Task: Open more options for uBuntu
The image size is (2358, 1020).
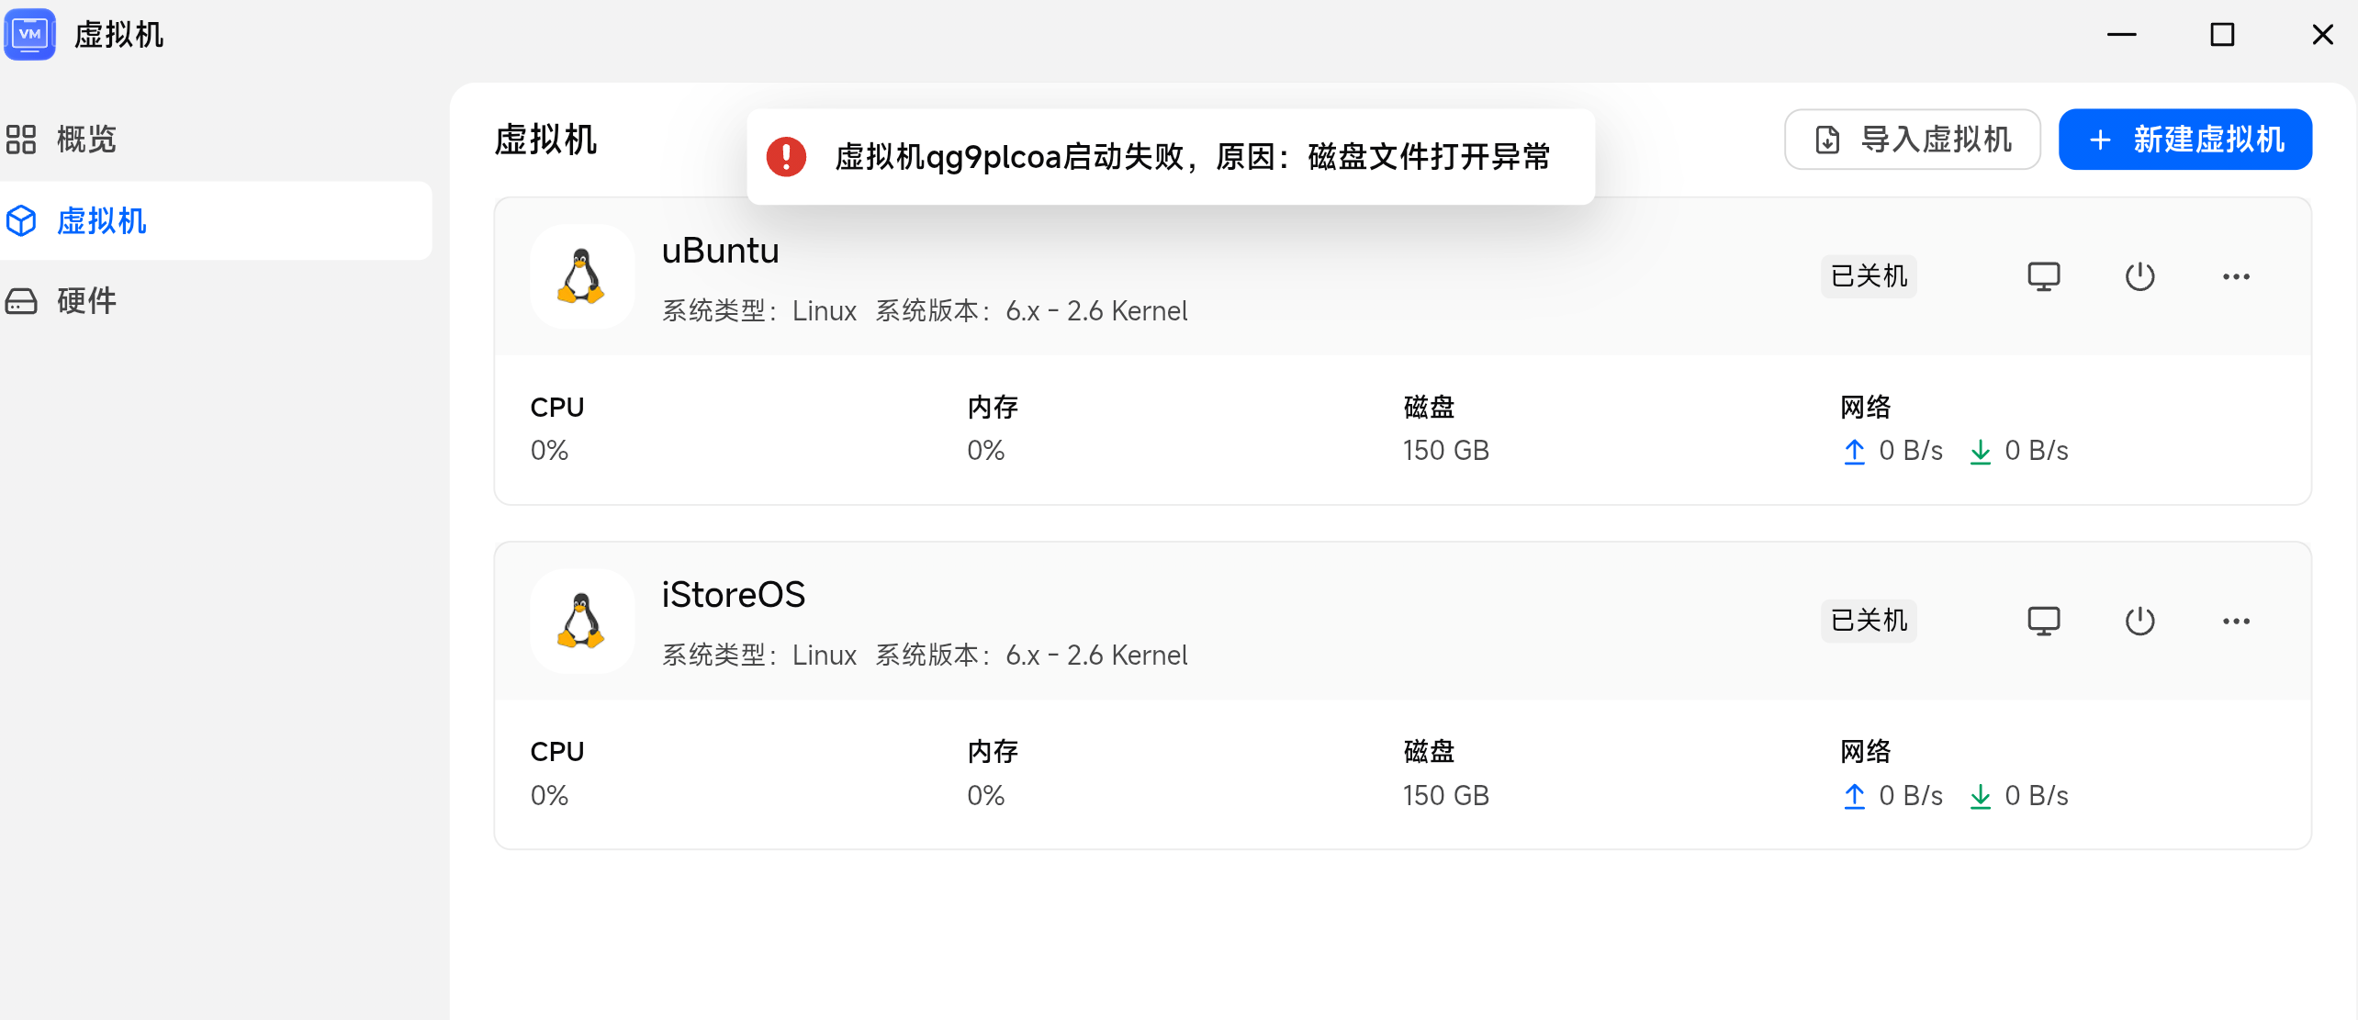Action: tap(2236, 276)
